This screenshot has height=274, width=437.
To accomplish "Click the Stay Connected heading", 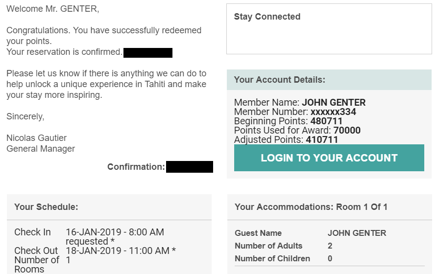I will point(267,17).
